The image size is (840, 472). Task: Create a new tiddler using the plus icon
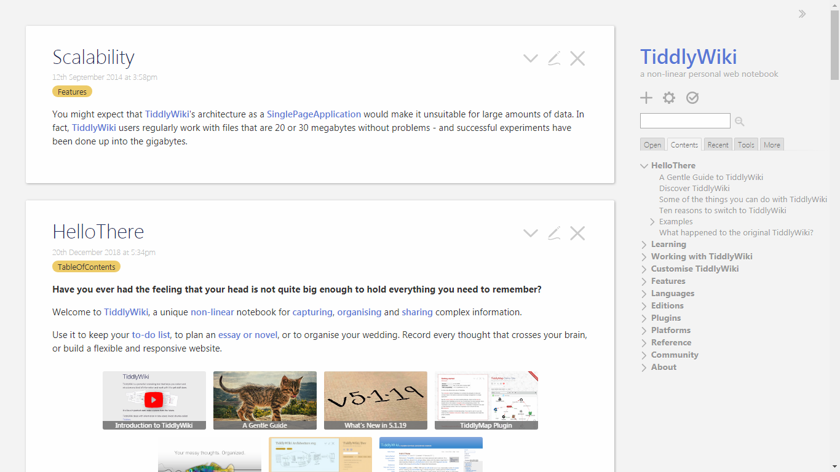coord(646,97)
